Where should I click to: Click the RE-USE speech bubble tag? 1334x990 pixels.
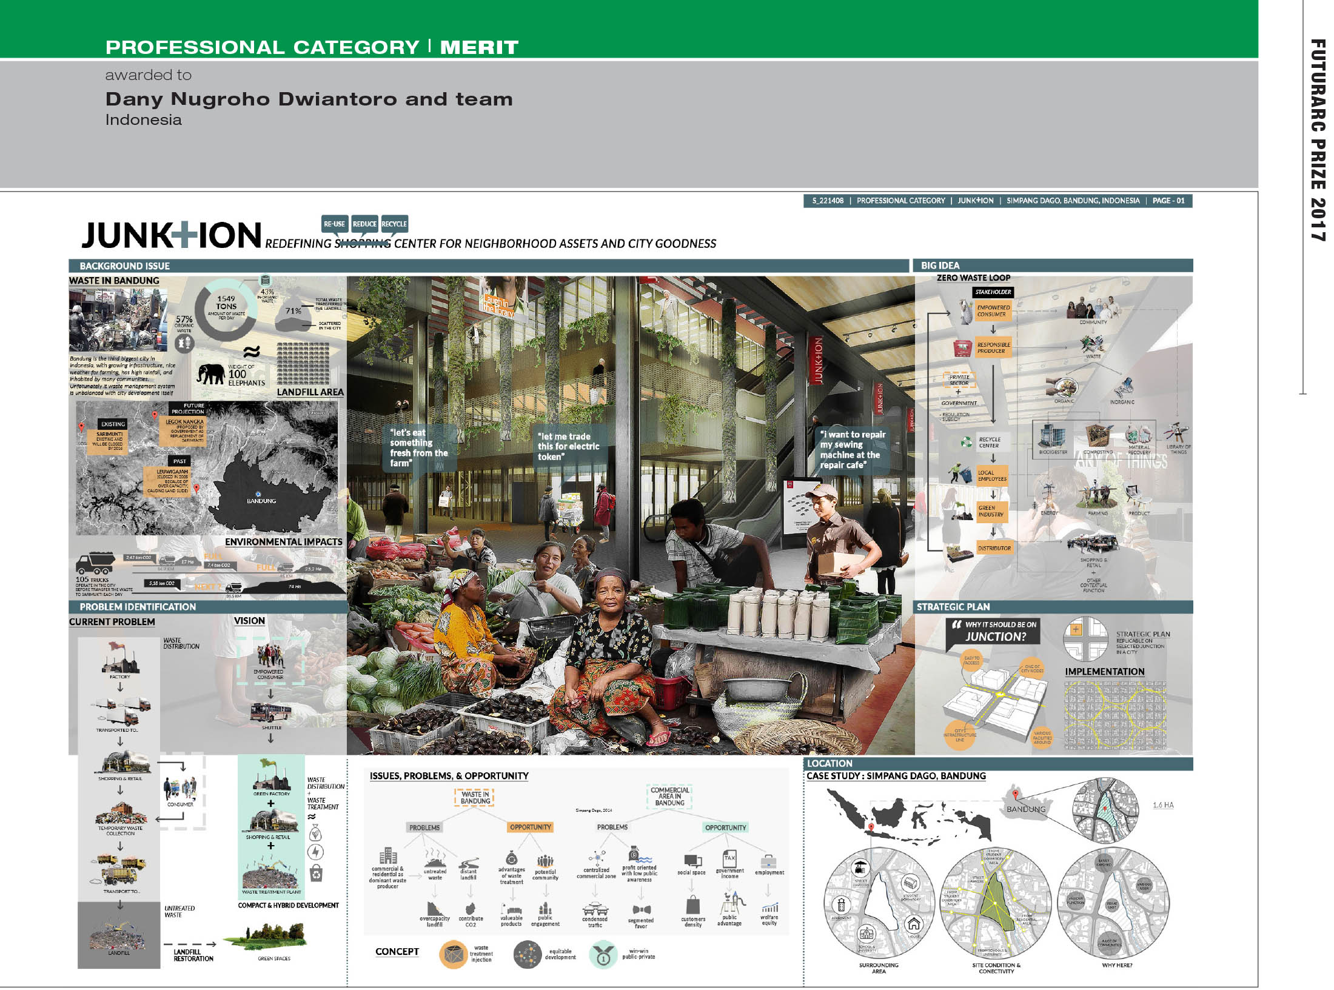[x=335, y=224]
